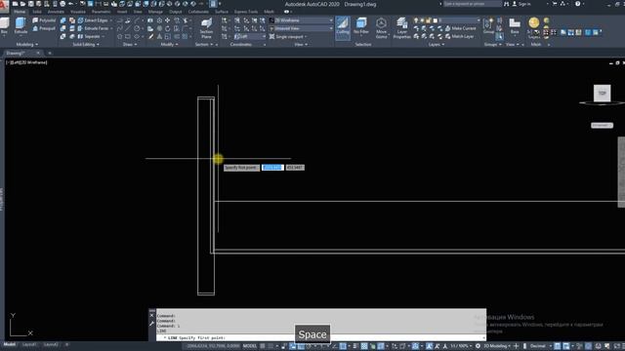The width and height of the screenshot is (625, 351).
Task: Click the ViewCube TOP face
Action: pos(602,94)
